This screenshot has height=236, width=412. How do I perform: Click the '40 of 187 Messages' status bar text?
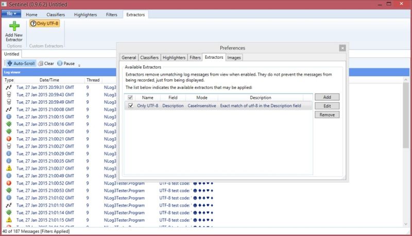(x=36, y=231)
